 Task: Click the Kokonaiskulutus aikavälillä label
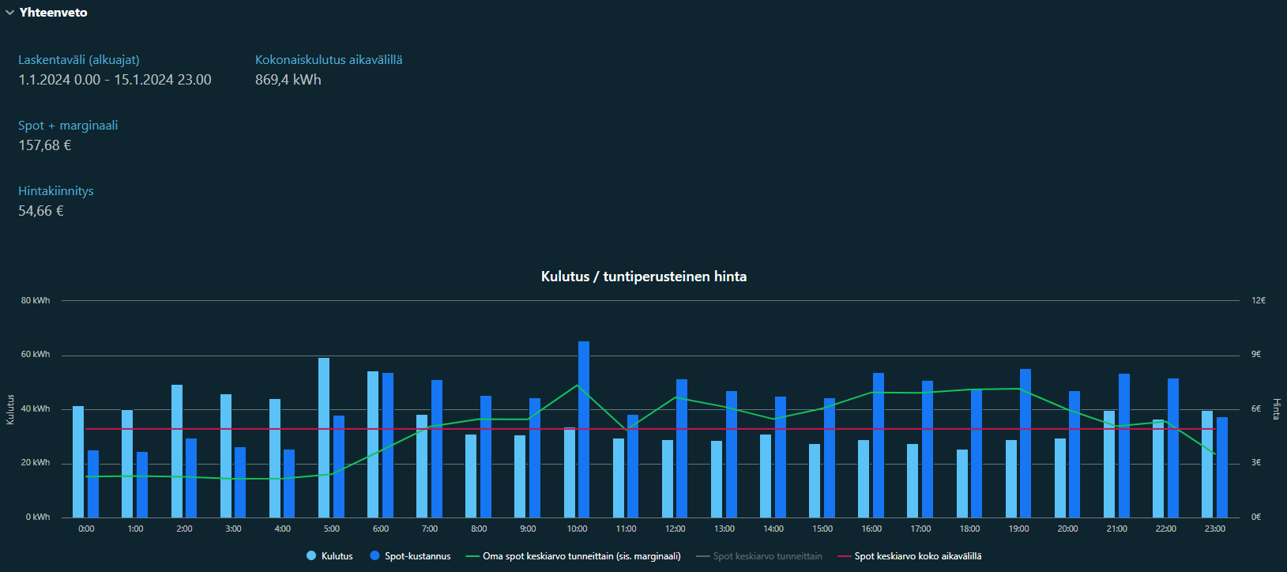click(x=329, y=60)
